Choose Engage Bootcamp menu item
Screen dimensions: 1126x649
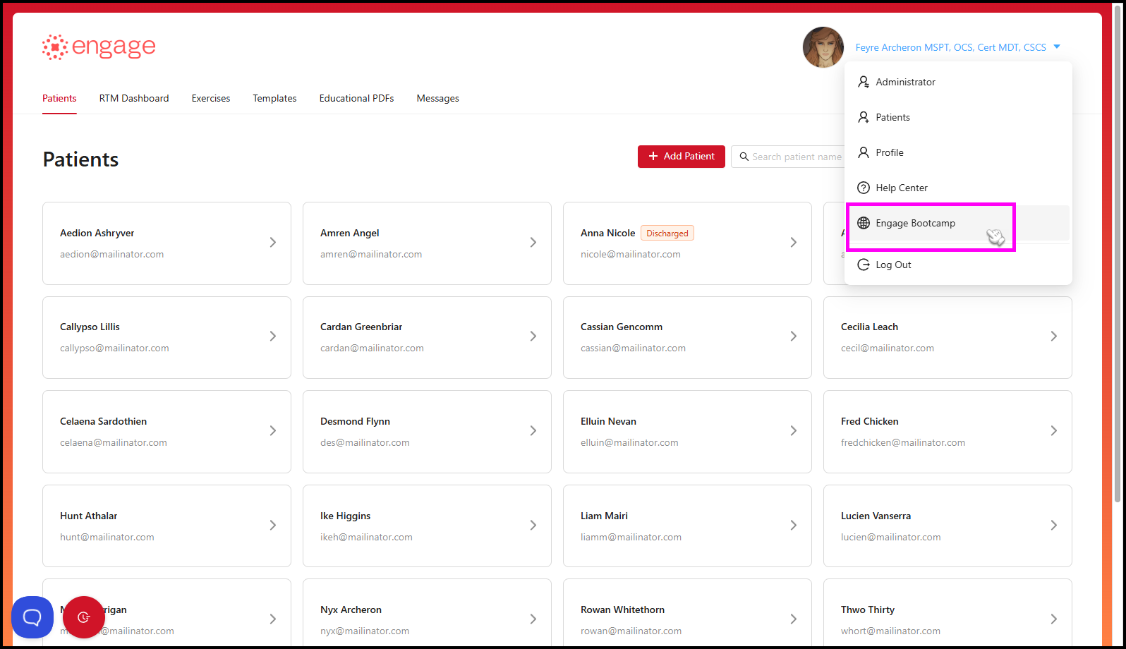tap(958, 223)
